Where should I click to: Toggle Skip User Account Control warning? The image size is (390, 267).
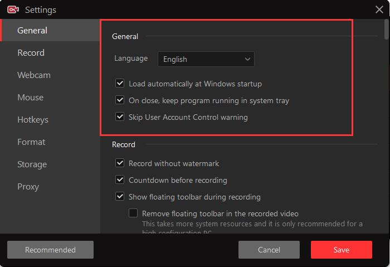point(120,116)
